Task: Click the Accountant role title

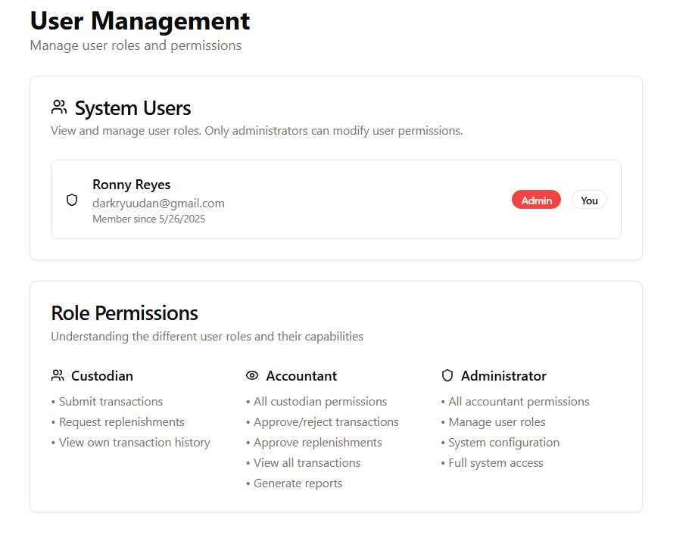Action: pos(301,376)
